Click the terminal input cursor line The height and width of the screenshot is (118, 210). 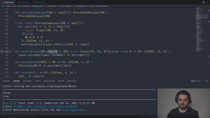79,113
